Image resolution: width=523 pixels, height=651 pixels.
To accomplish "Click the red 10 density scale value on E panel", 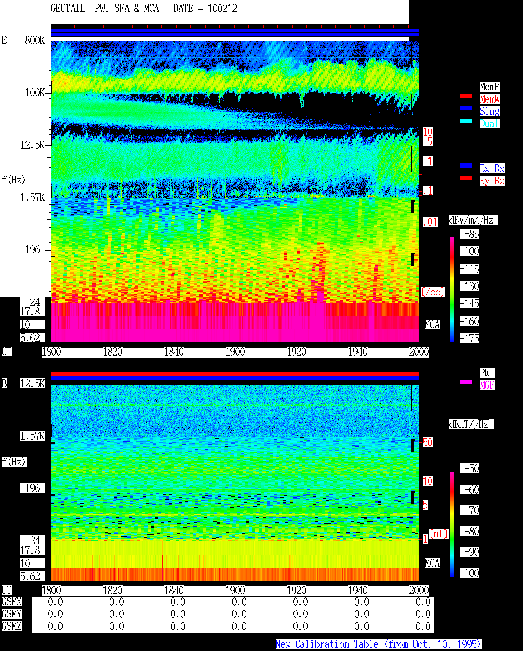I will [427, 132].
